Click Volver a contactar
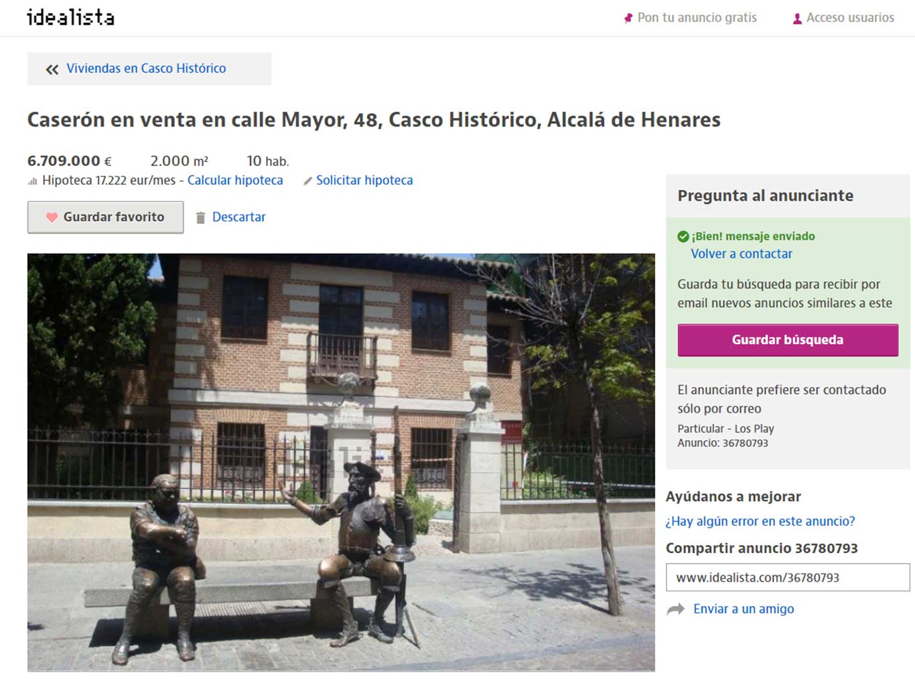This screenshot has width=915, height=679. pyautogui.click(x=742, y=254)
